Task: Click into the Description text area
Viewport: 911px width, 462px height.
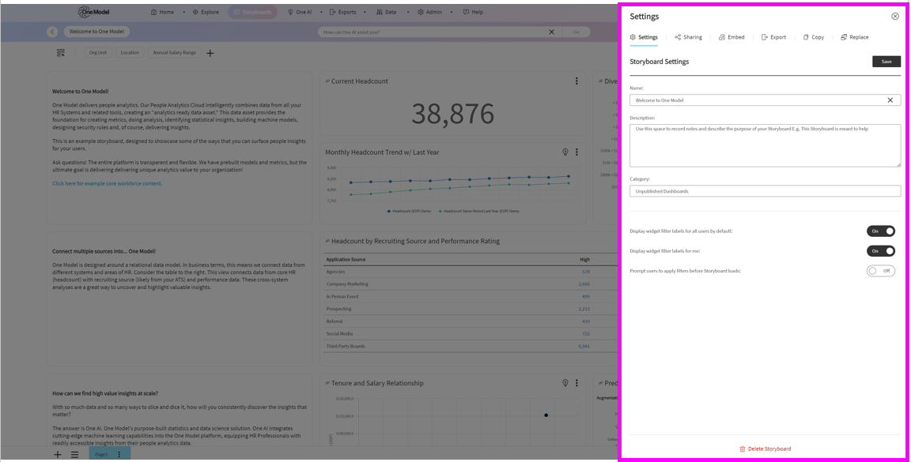Action: [x=765, y=145]
